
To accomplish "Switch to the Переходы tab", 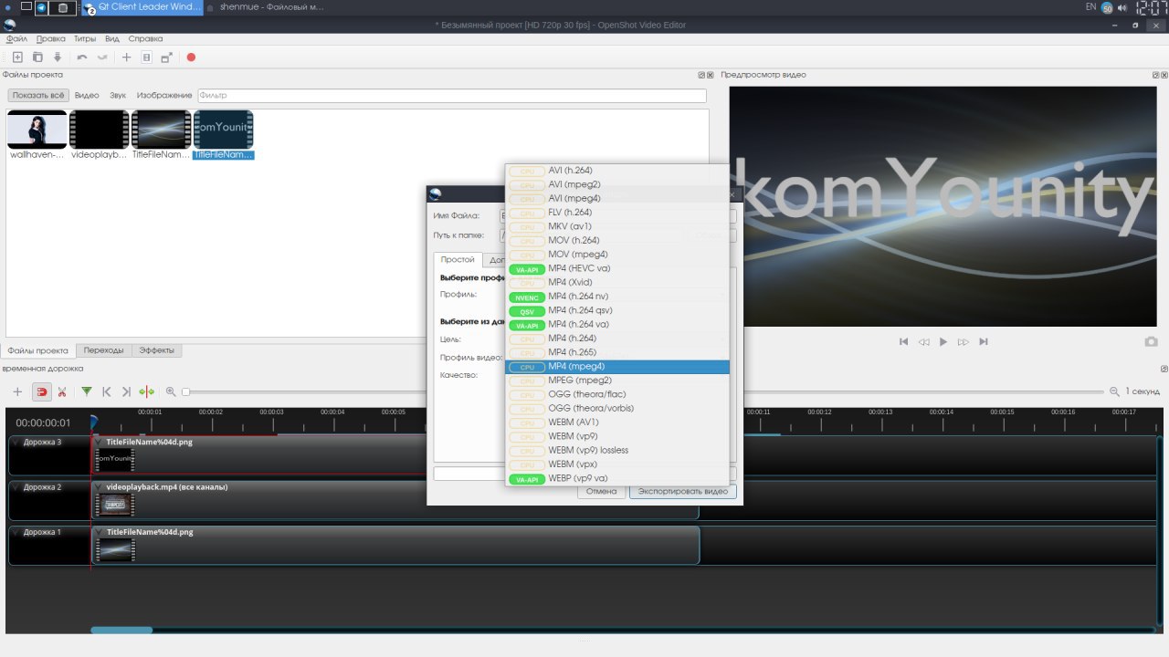I will [x=103, y=350].
